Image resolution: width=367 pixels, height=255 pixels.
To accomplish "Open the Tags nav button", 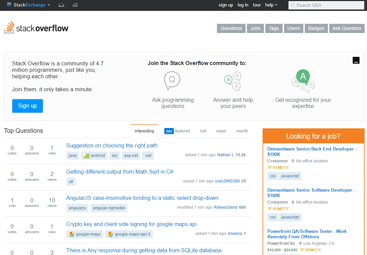I will [x=274, y=28].
